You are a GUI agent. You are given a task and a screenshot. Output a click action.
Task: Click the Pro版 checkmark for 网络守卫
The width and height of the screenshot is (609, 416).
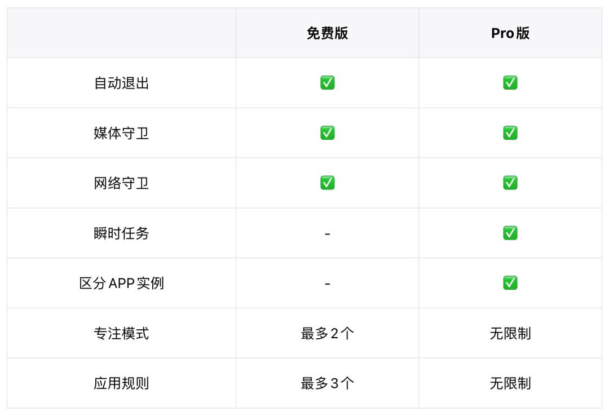coord(510,183)
